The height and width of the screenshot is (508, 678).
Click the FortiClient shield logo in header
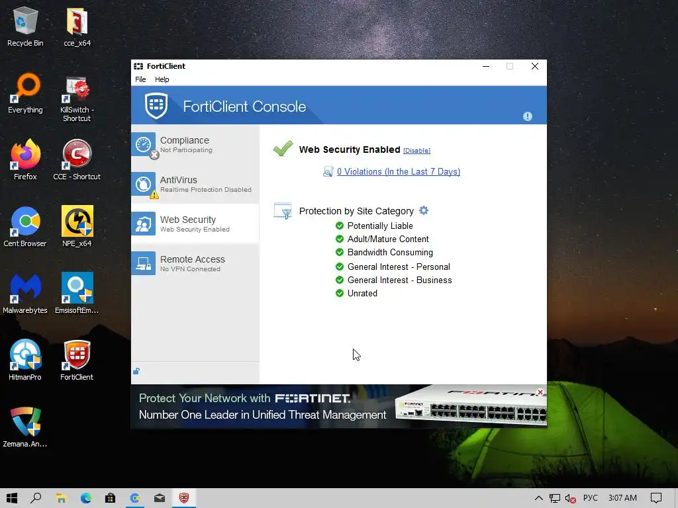click(156, 105)
